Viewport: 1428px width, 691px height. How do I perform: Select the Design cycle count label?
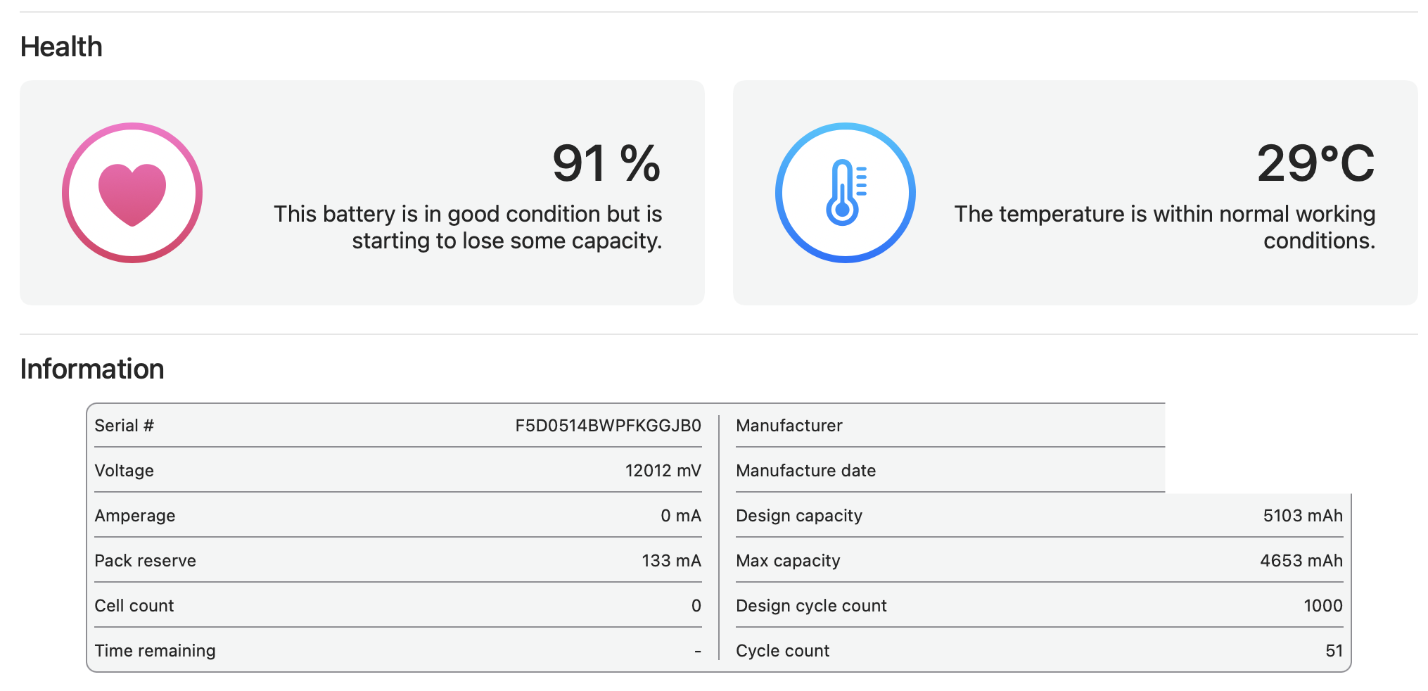[811, 606]
